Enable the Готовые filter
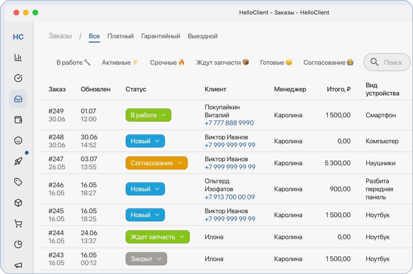The image size is (413, 274). point(276,62)
